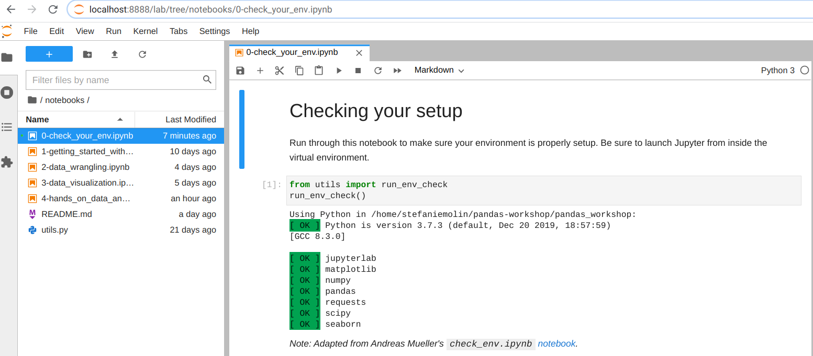Select 4-hands_on_data notebook file
Viewport: 813px width, 356px height.
click(121, 199)
